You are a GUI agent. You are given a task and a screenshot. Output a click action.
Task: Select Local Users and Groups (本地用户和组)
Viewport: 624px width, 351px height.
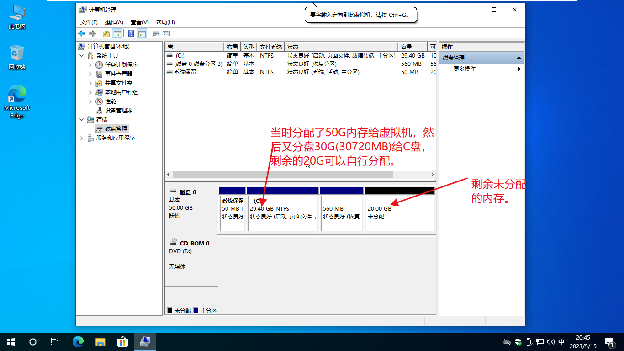121,92
